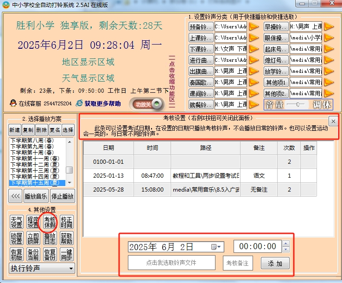Play the 其他项1 preview arrow
This screenshot has height=283, width=342.
[x=329, y=82]
